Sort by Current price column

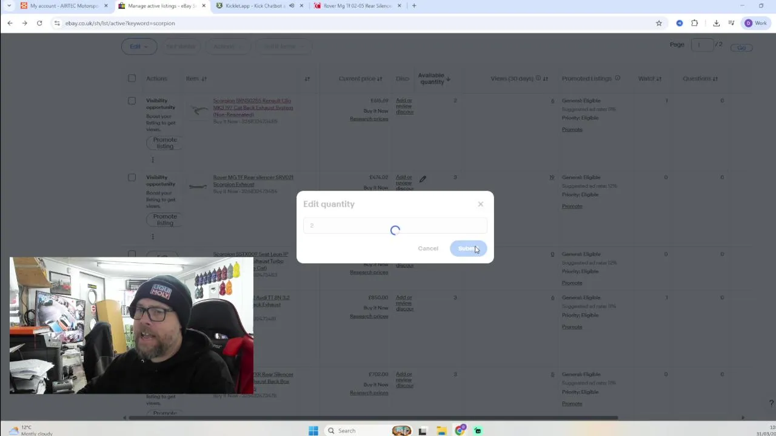(x=360, y=79)
